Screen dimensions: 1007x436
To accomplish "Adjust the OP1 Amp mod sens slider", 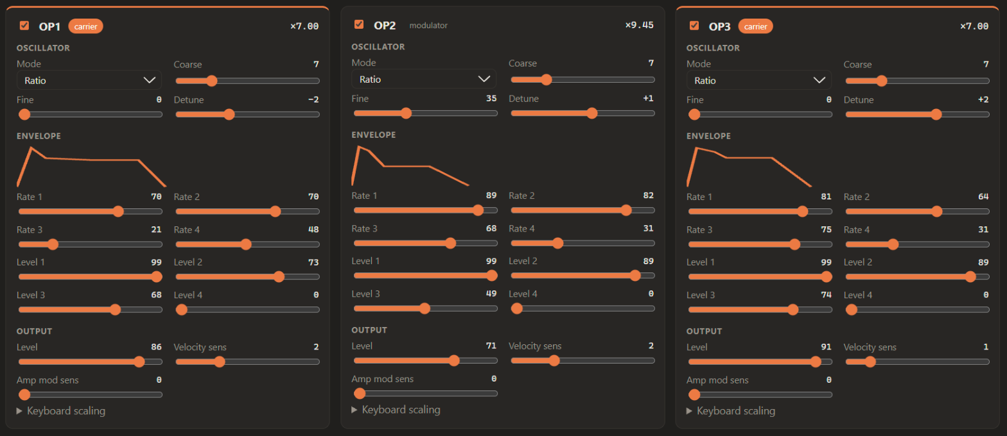I will pyautogui.click(x=90, y=394).
